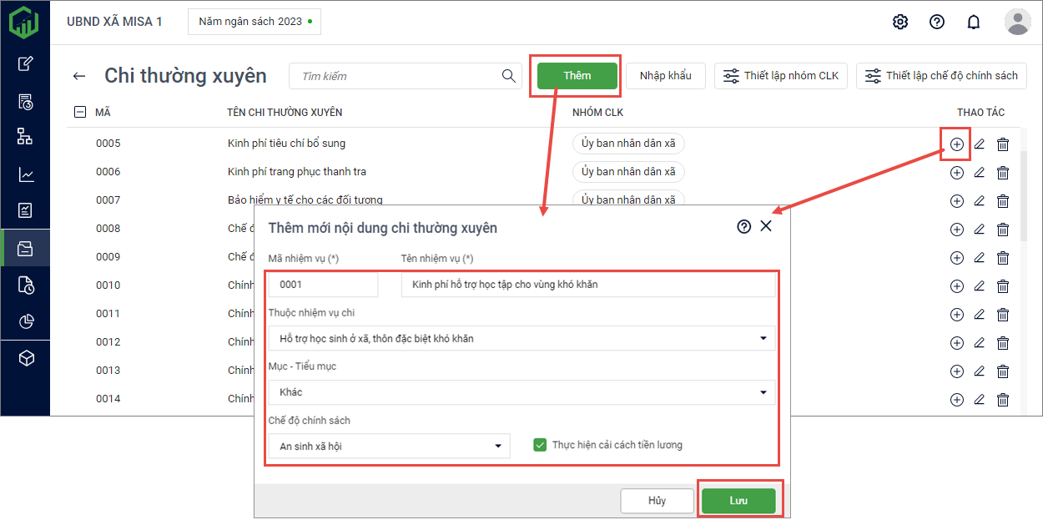Delete row 0005 using trash icon
Image resolution: width=1043 pixels, height=520 pixels.
[x=1003, y=144]
